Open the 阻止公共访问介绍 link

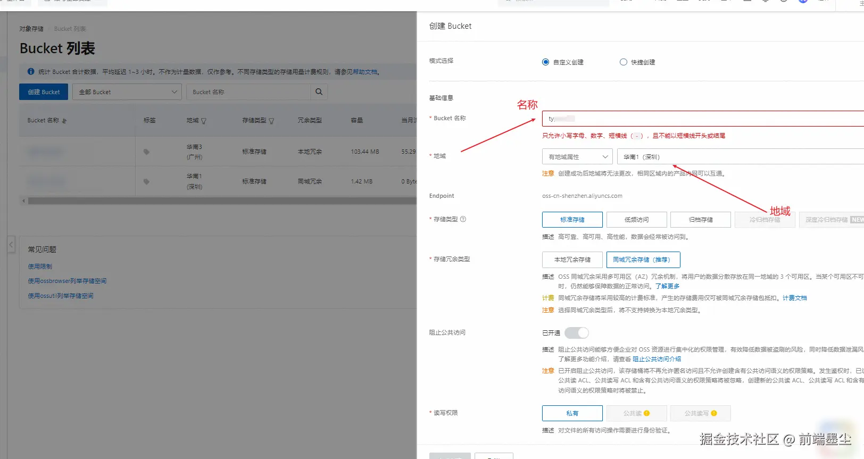point(657,359)
